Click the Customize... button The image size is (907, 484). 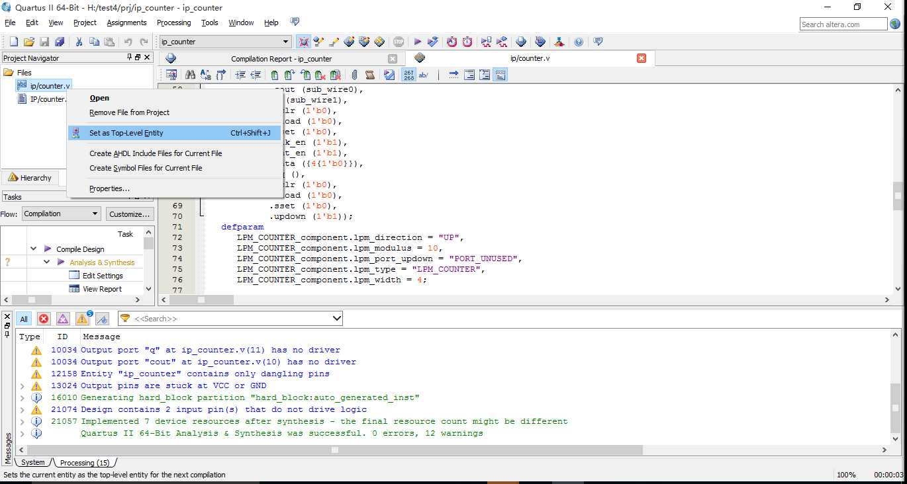[x=130, y=214]
